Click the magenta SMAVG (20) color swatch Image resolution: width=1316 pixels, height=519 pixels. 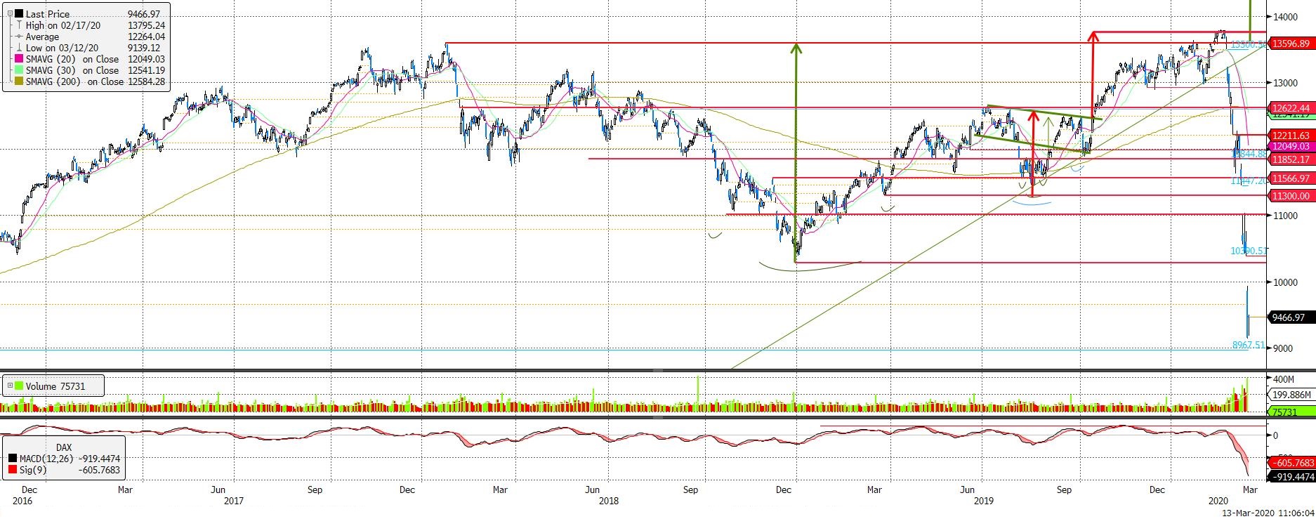(x=19, y=59)
